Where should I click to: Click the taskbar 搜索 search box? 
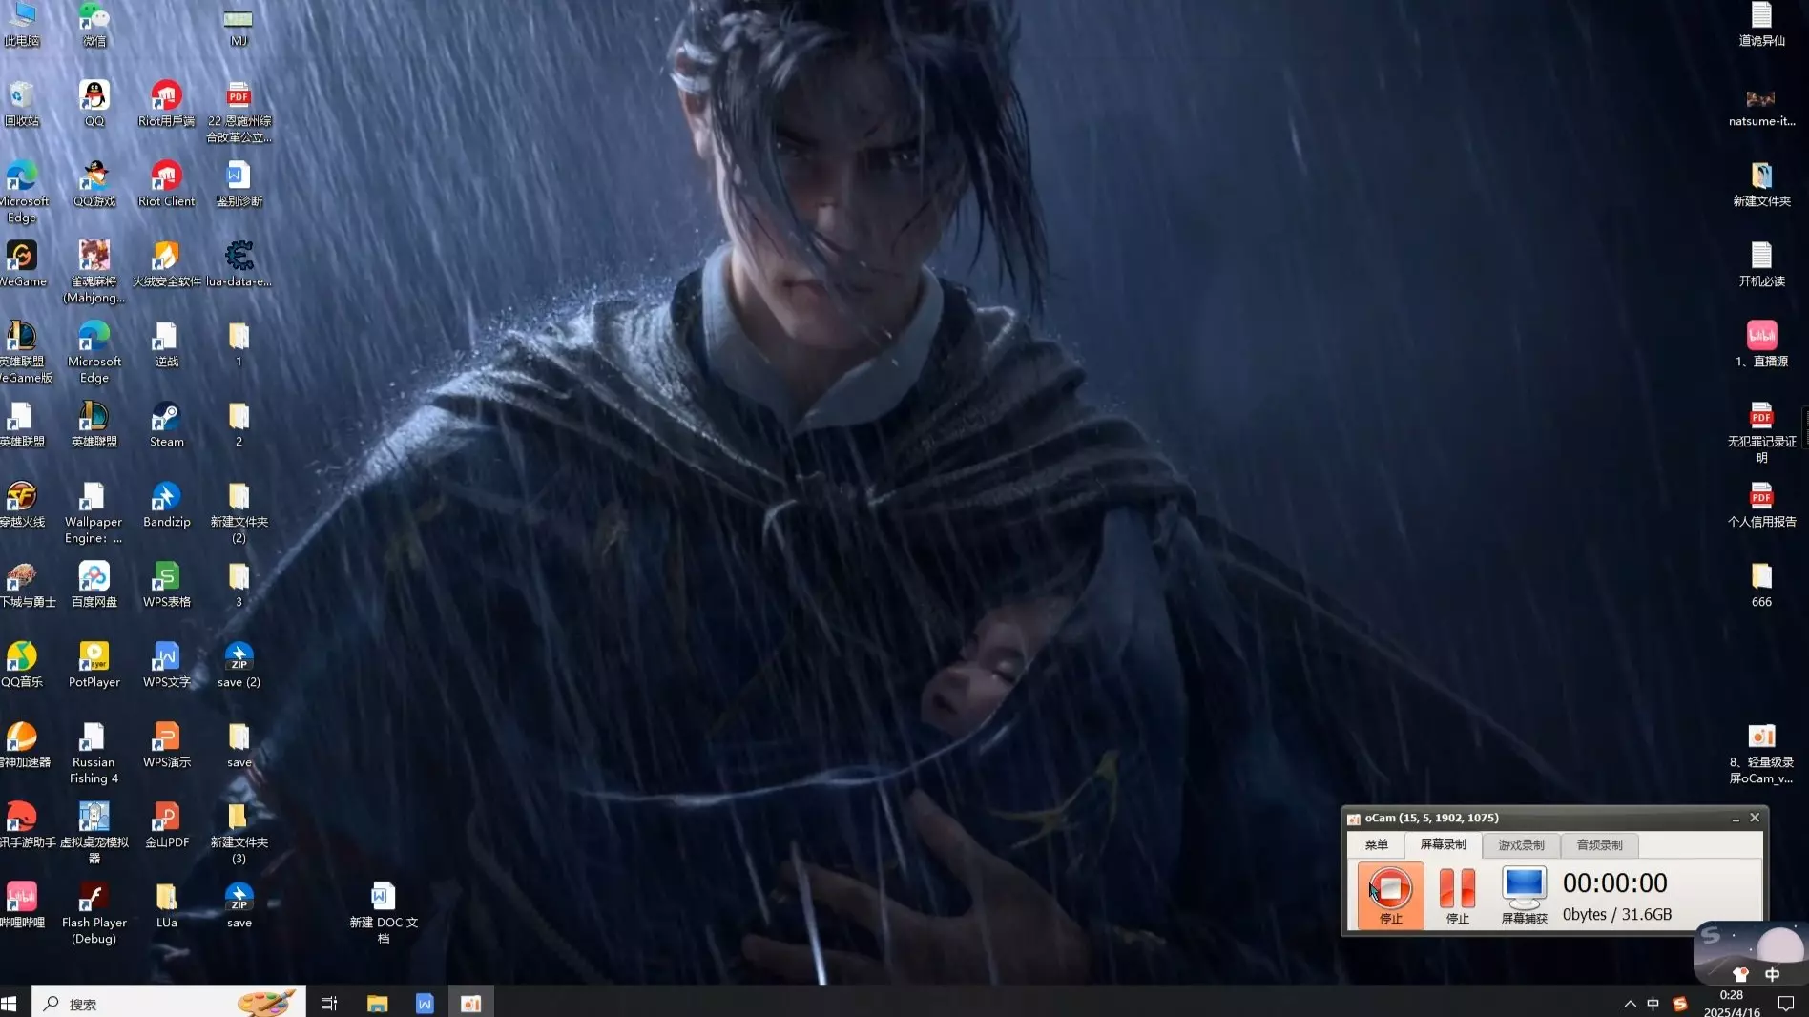coord(169,1004)
